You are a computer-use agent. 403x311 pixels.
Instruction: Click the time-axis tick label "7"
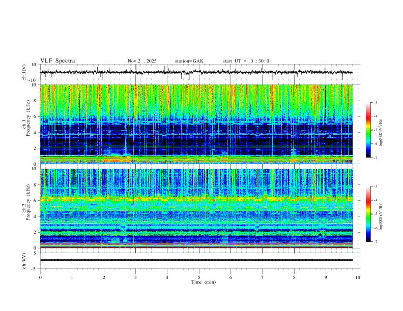[263, 277]
